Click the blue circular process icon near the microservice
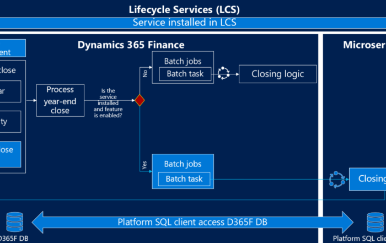 [x=337, y=180]
